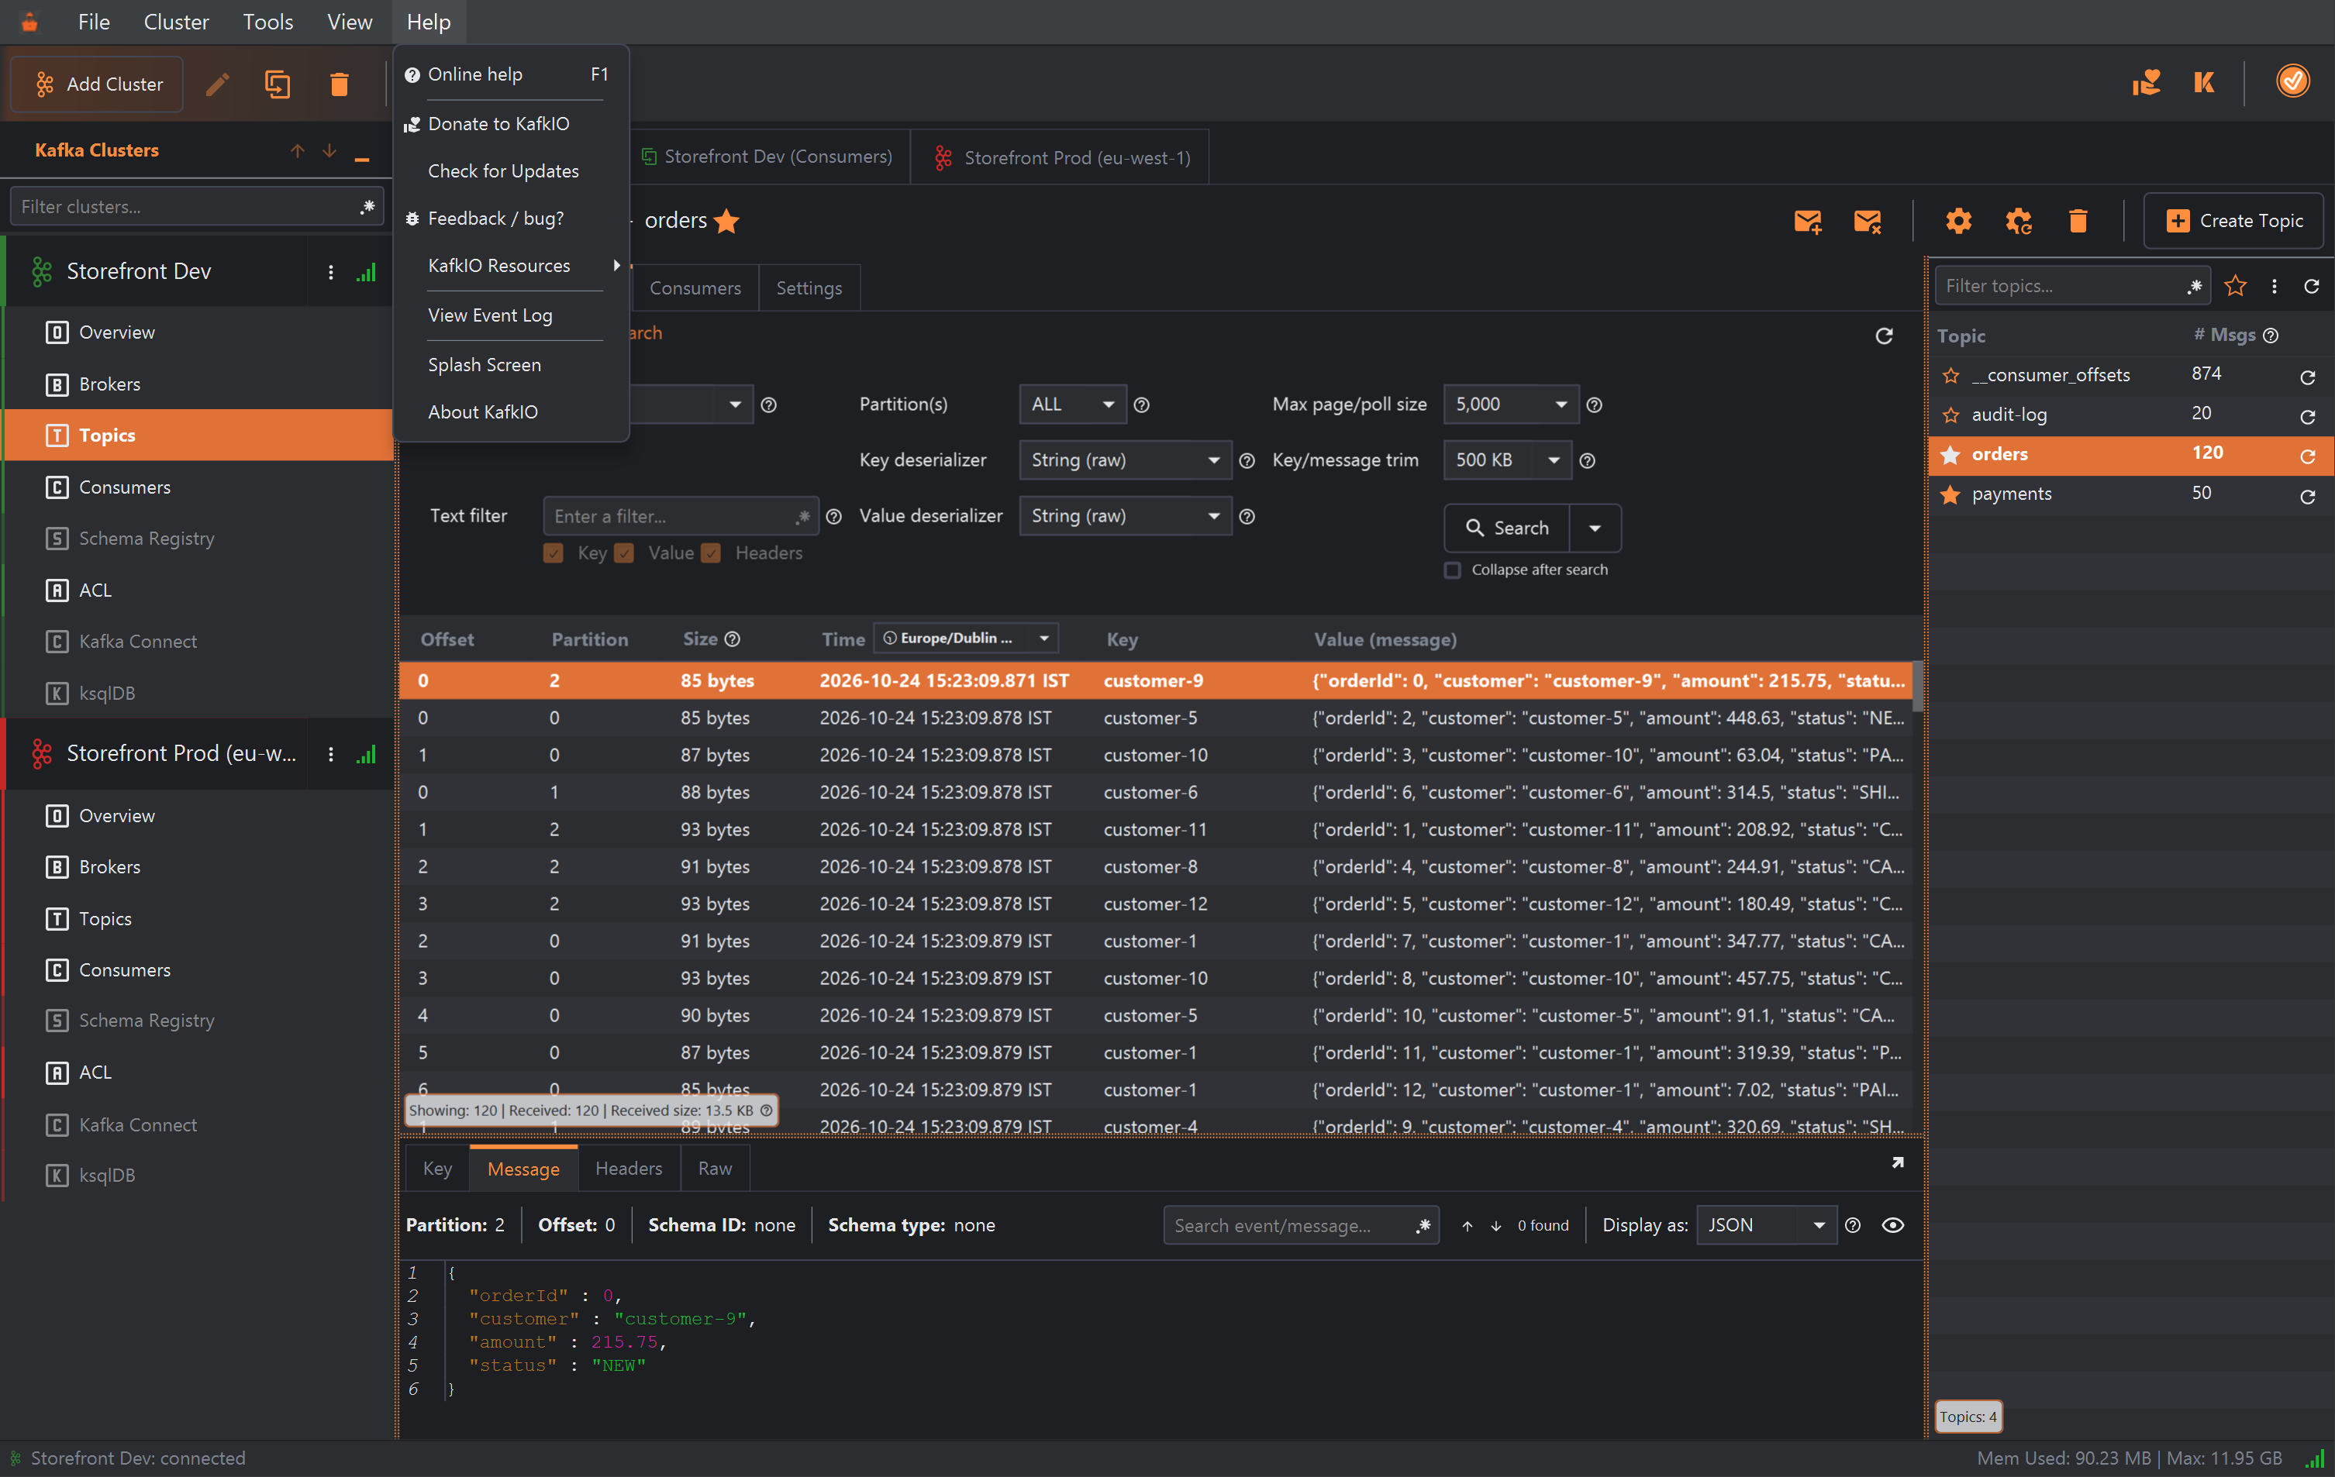The height and width of the screenshot is (1477, 2335).
Task: Open Value deserializer dropdown
Action: click(1125, 515)
